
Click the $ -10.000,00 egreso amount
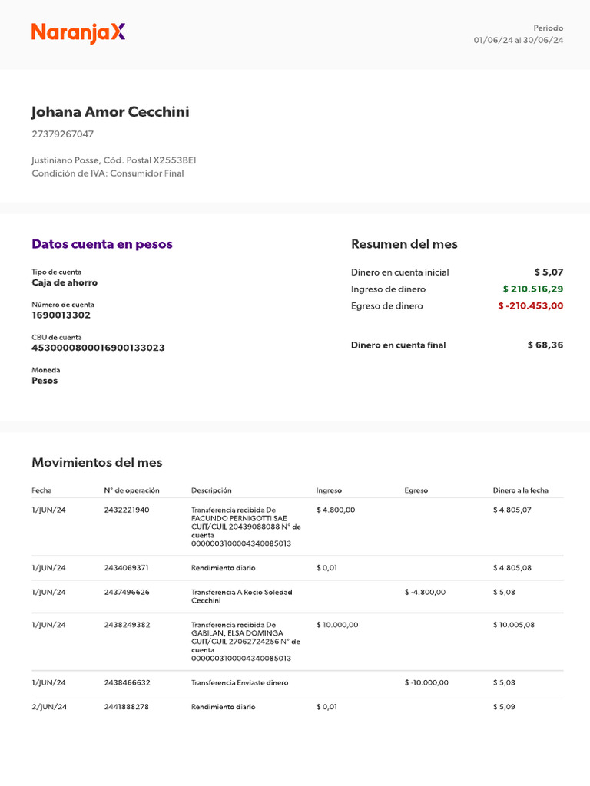pyautogui.click(x=426, y=682)
